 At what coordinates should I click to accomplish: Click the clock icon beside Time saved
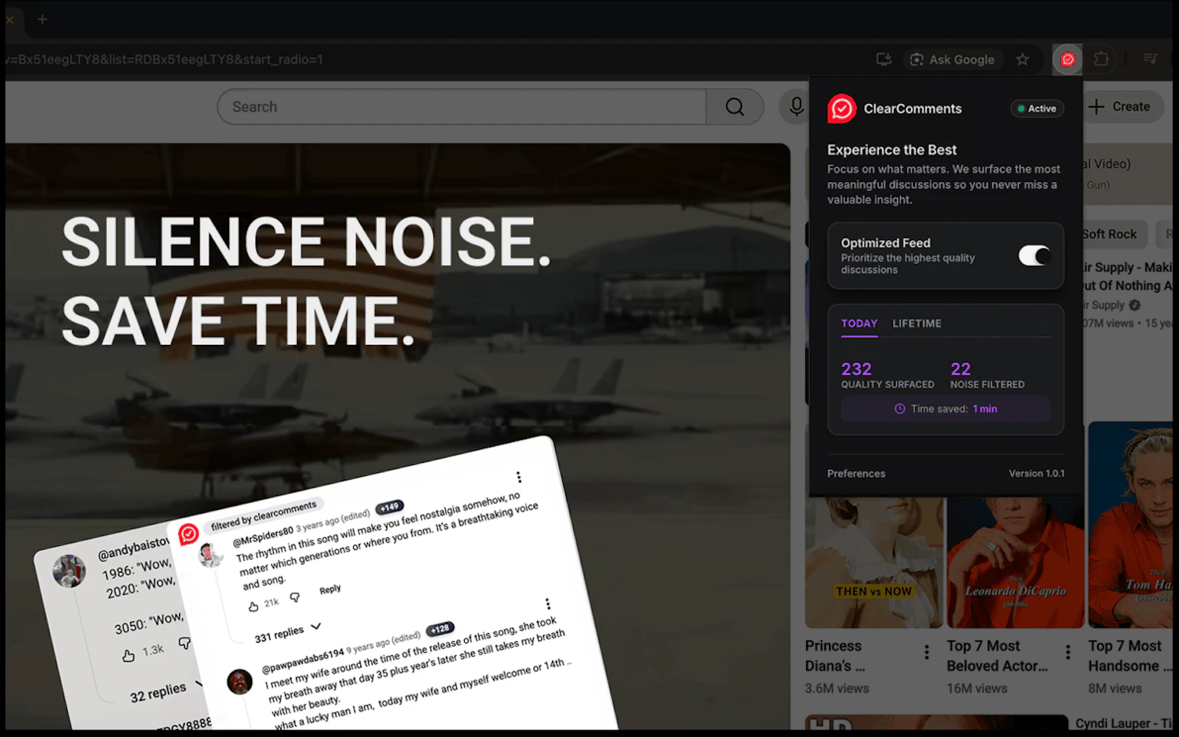click(900, 409)
